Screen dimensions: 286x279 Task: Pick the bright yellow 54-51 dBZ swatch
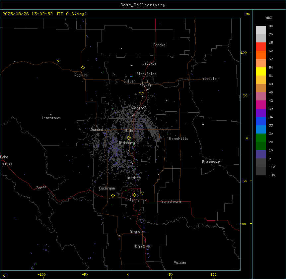point(261,71)
